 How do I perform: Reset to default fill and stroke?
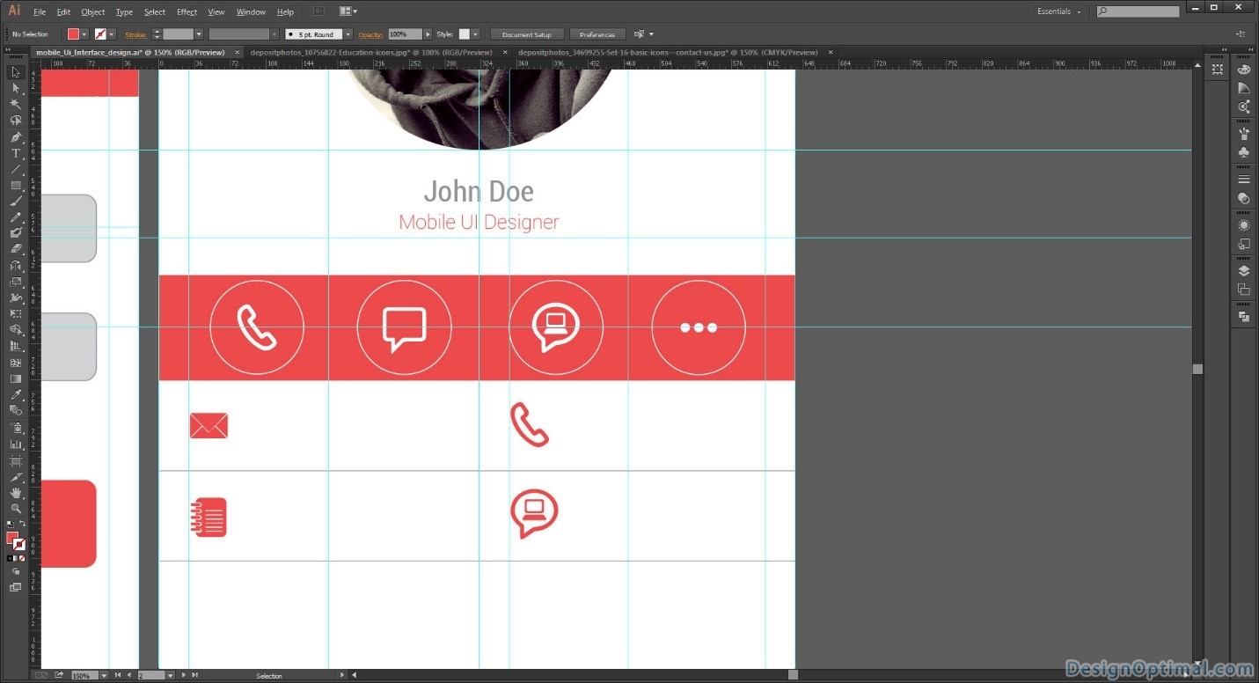(9, 524)
